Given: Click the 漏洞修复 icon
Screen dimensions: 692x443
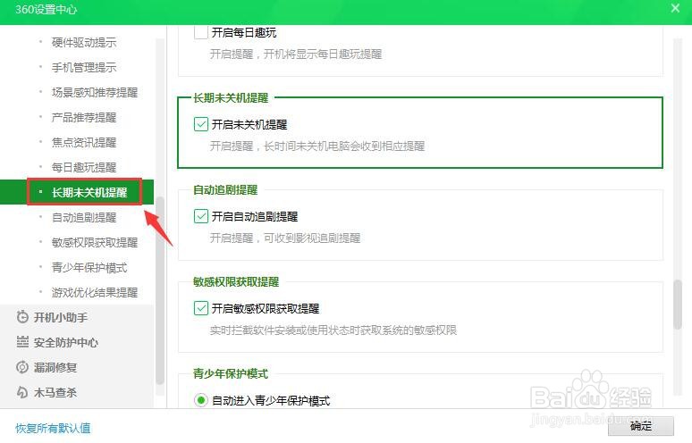Looking at the screenshot, I should pyautogui.click(x=22, y=367).
